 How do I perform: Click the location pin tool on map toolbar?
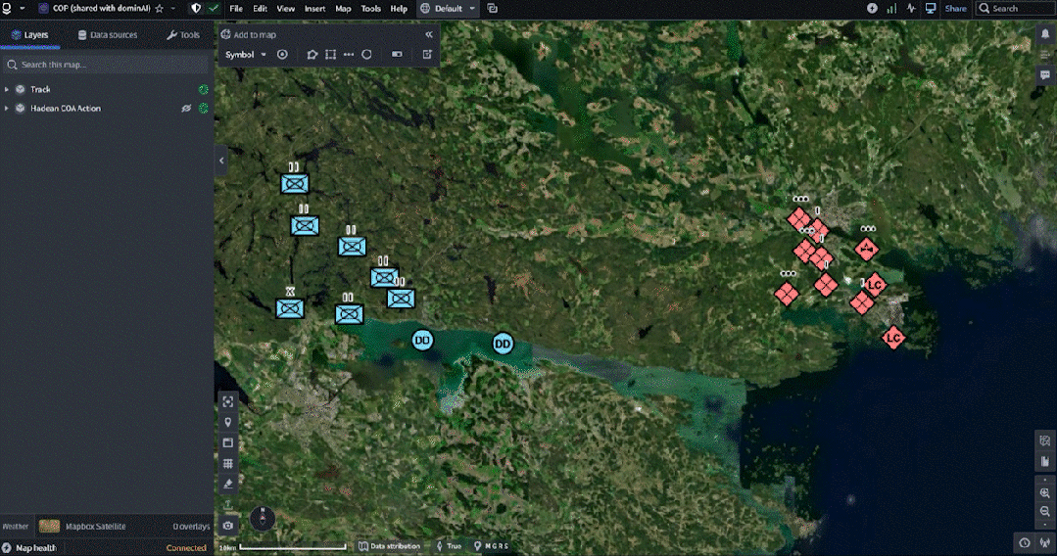point(228,423)
